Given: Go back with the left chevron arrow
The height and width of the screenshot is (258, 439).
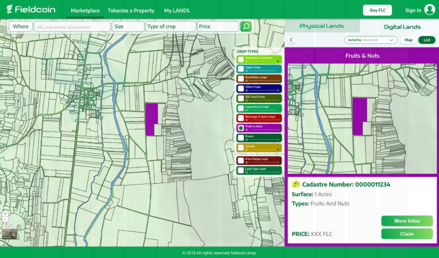Looking at the screenshot, I should click(x=292, y=40).
